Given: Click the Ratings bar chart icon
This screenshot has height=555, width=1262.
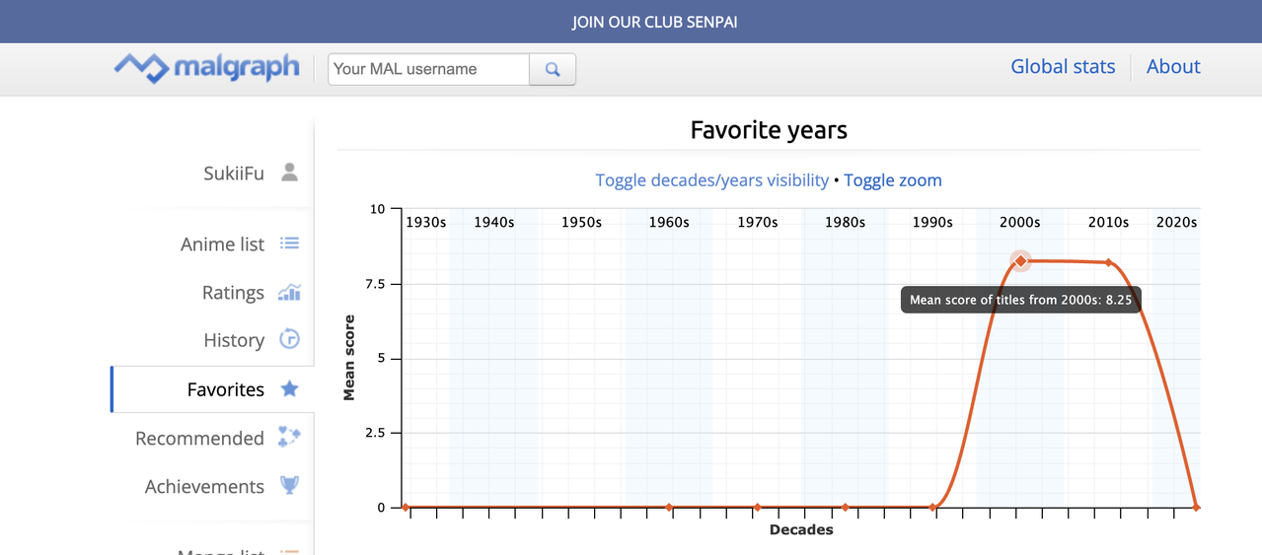Looking at the screenshot, I should point(289,292).
